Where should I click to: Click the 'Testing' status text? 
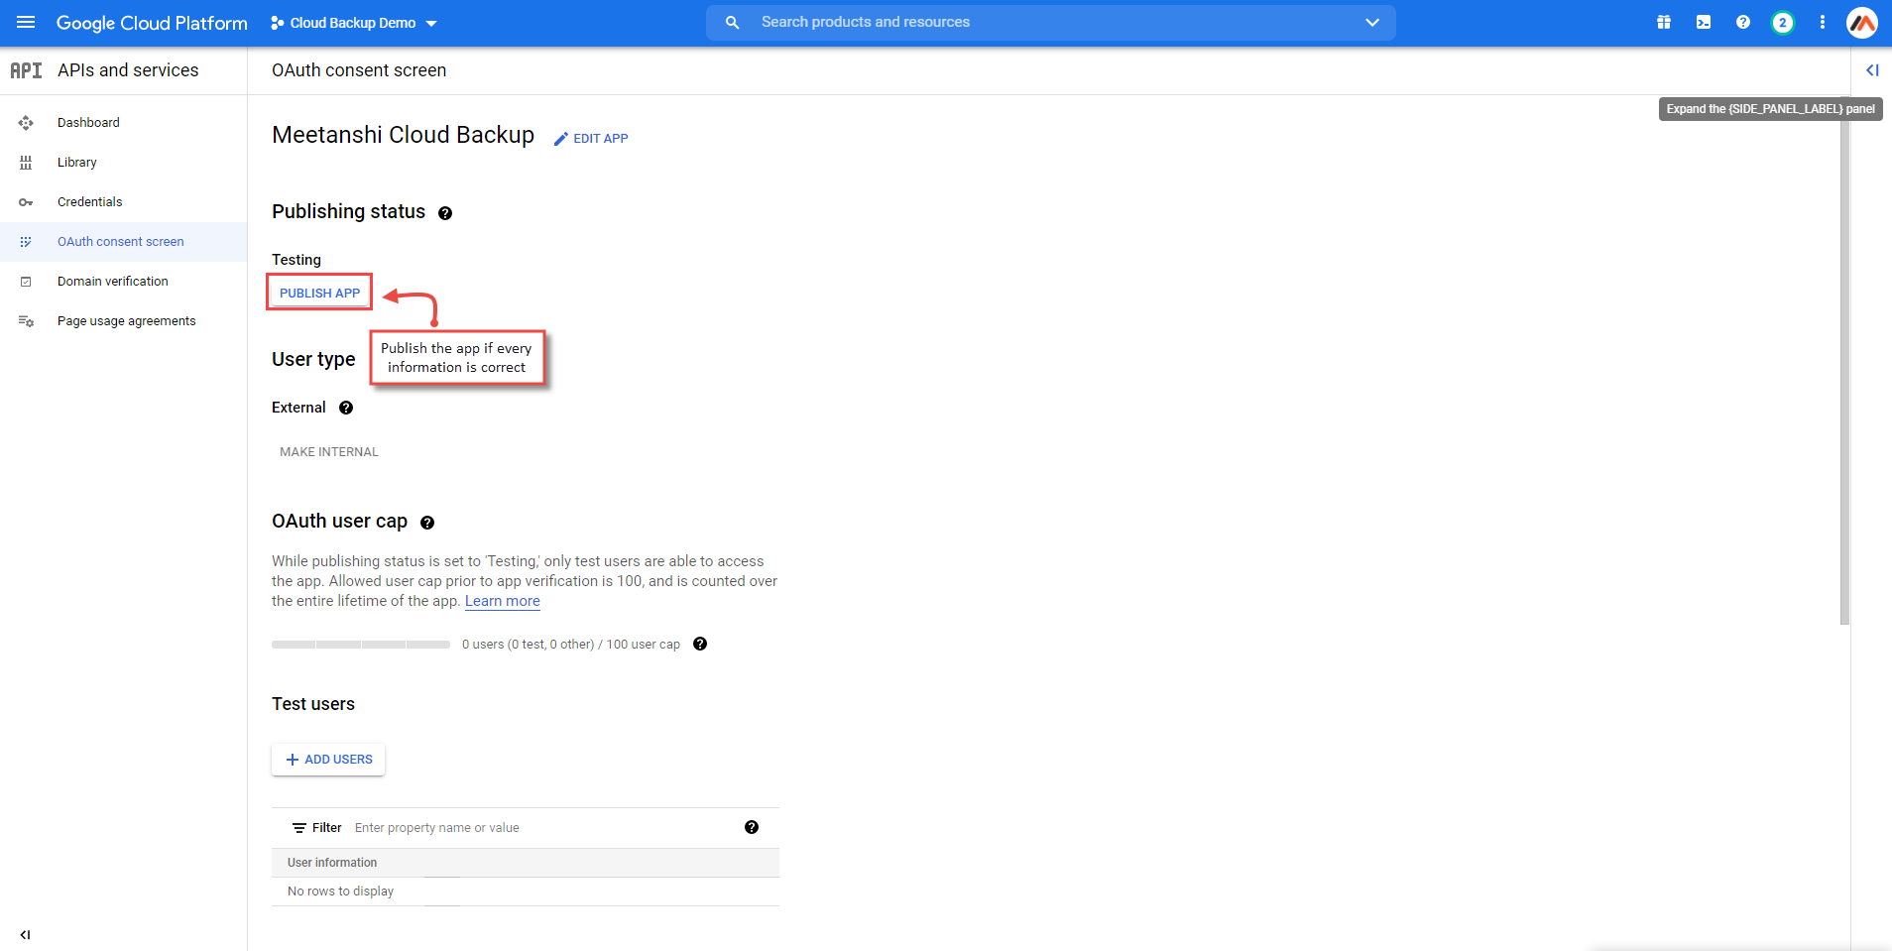pos(296,260)
